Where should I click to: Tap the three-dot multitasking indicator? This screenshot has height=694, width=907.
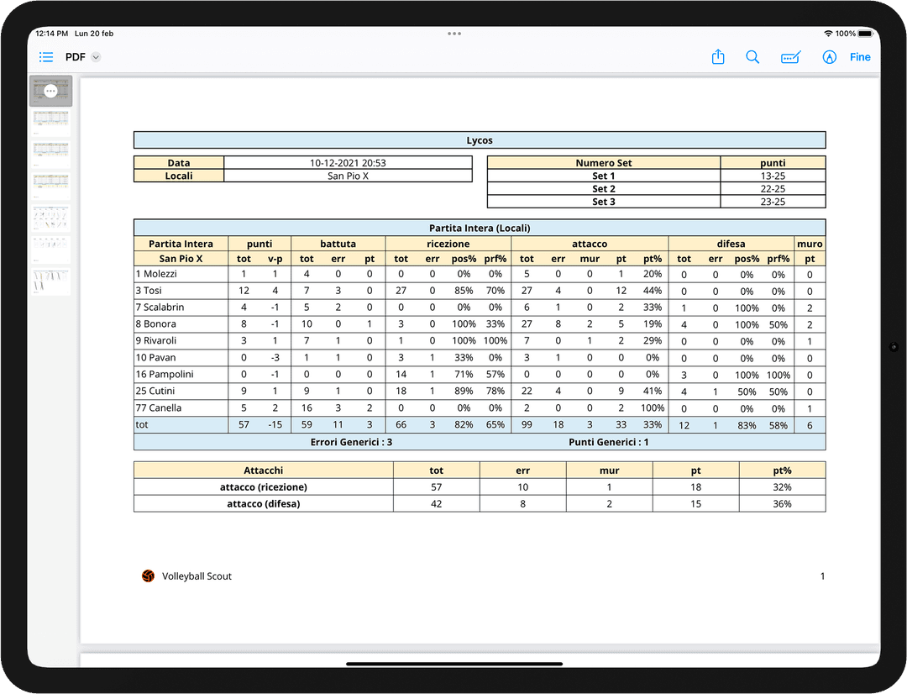point(454,34)
